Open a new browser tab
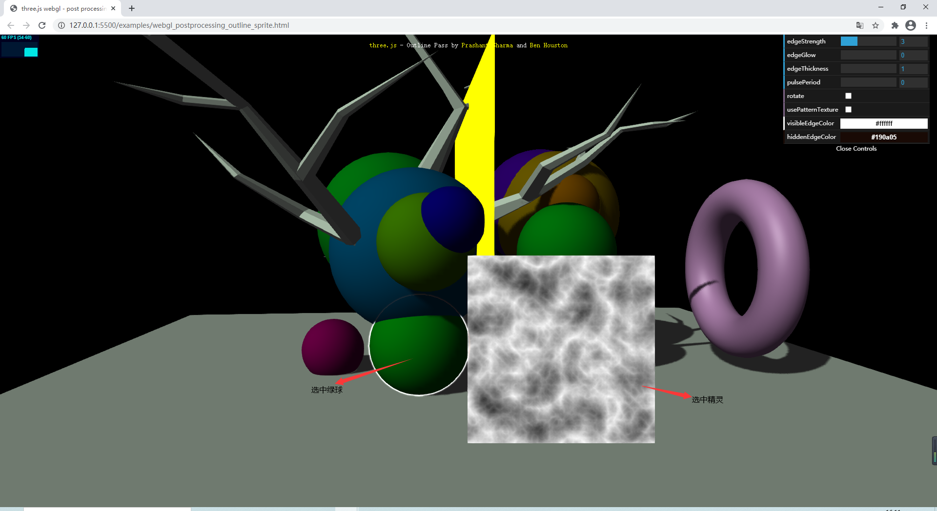 click(131, 8)
